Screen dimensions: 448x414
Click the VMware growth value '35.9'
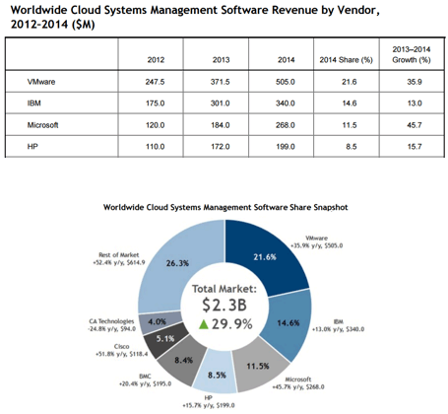point(415,82)
